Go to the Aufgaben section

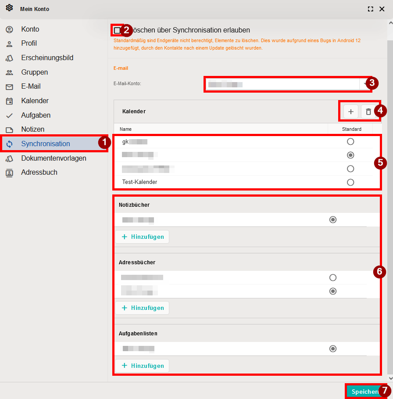[36, 115]
